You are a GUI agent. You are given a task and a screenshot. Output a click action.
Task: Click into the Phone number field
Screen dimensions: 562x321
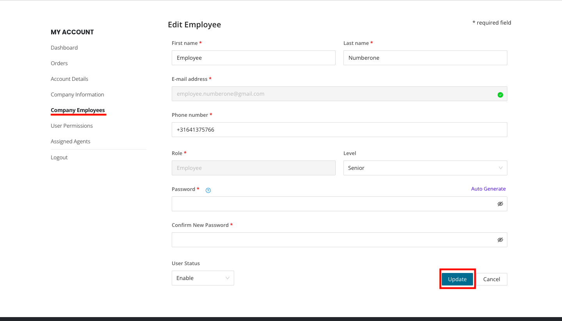[x=339, y=130]
